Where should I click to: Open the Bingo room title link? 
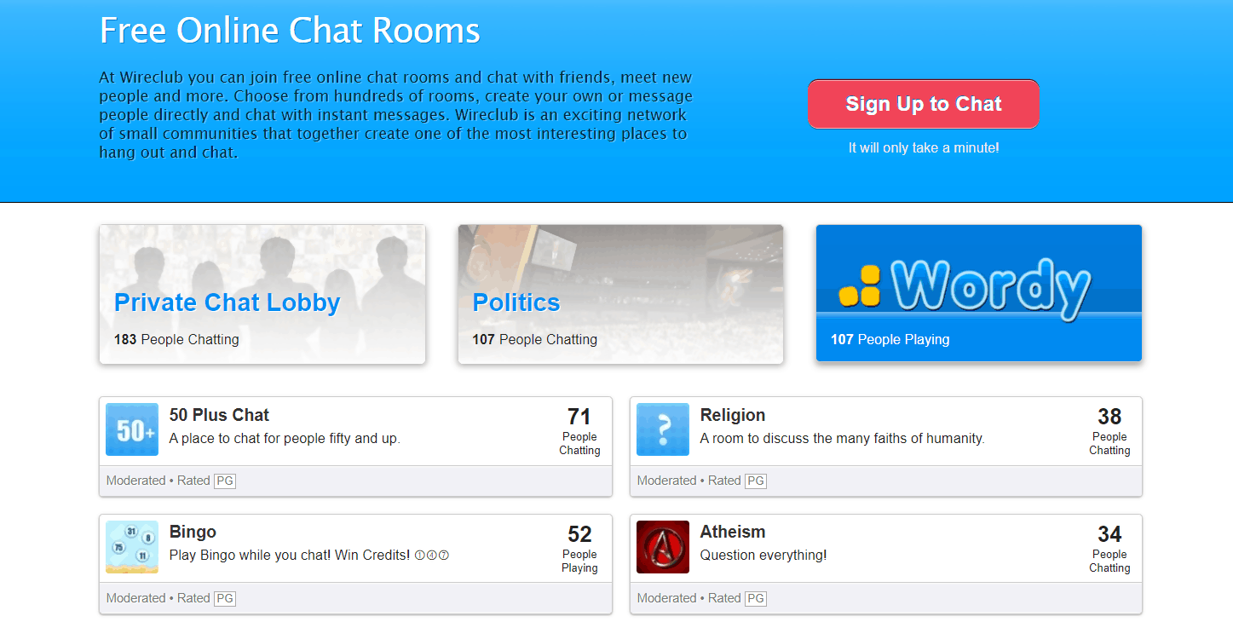[x=193, y=532]
